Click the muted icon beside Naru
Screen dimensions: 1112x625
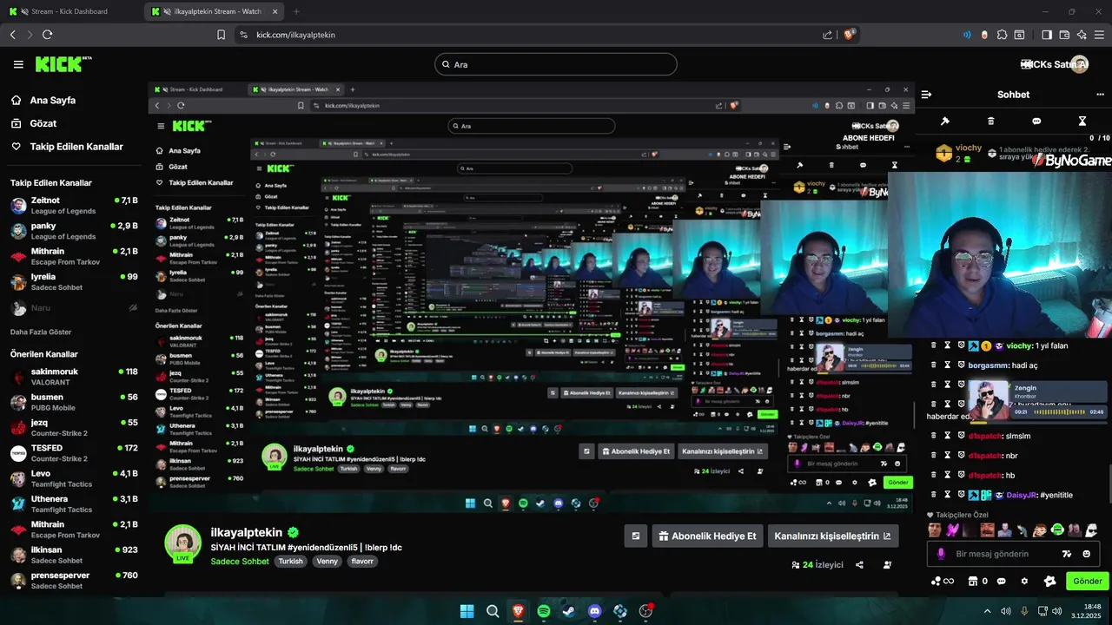coord(133,307)
